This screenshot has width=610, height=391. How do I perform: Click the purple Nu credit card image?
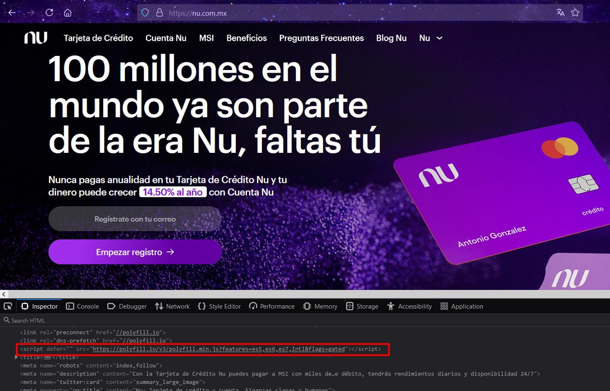pos(501,192)
